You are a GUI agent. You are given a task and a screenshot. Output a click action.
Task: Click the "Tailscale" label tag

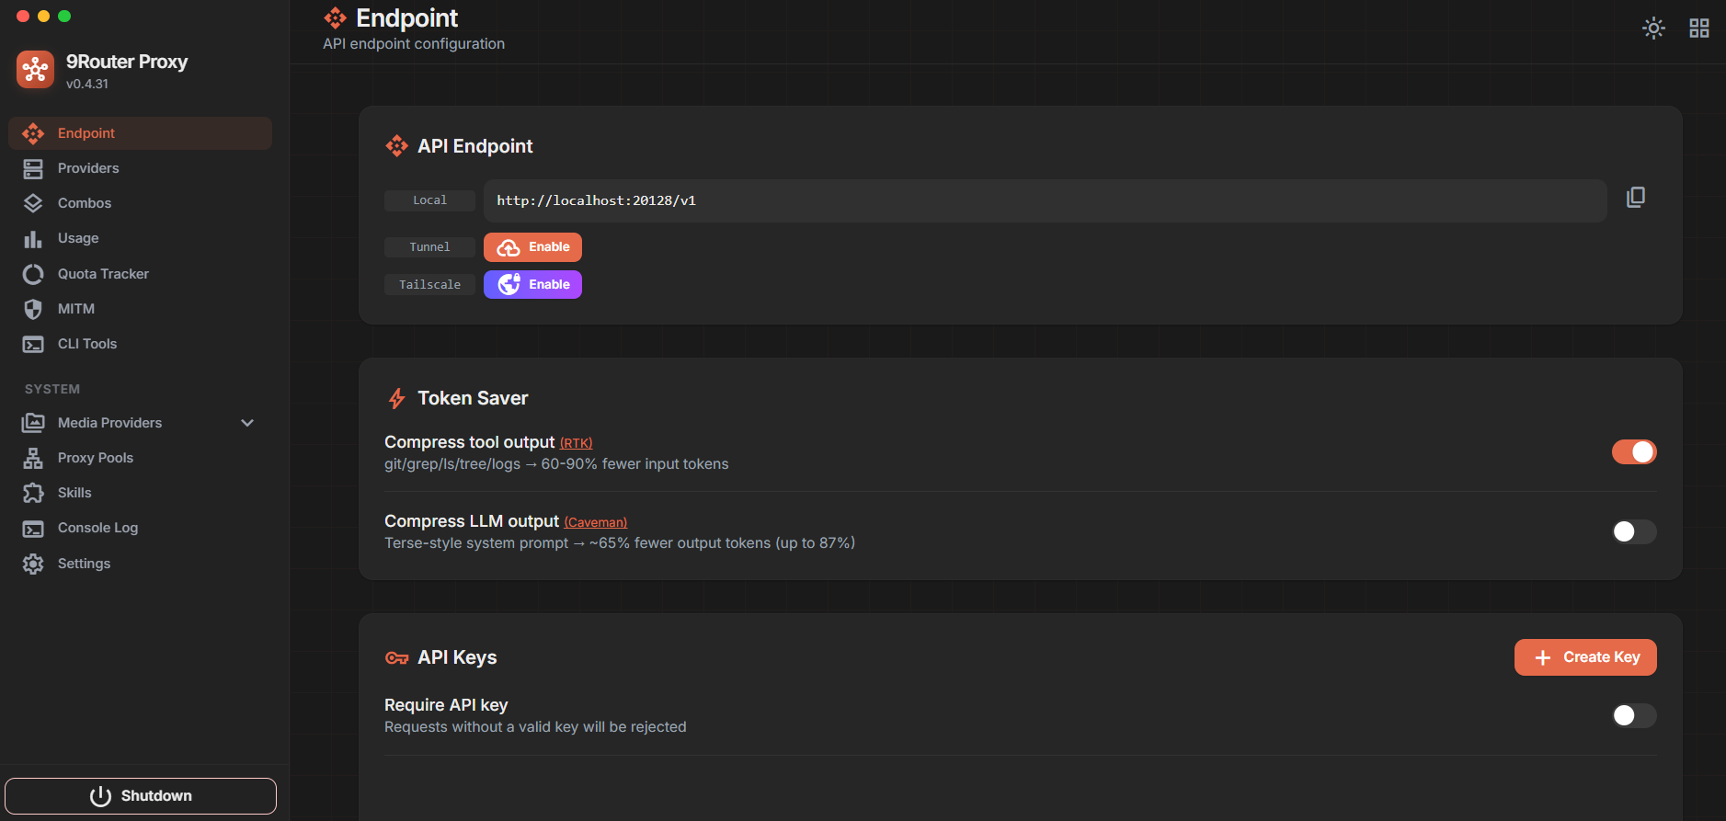(429, 285)
